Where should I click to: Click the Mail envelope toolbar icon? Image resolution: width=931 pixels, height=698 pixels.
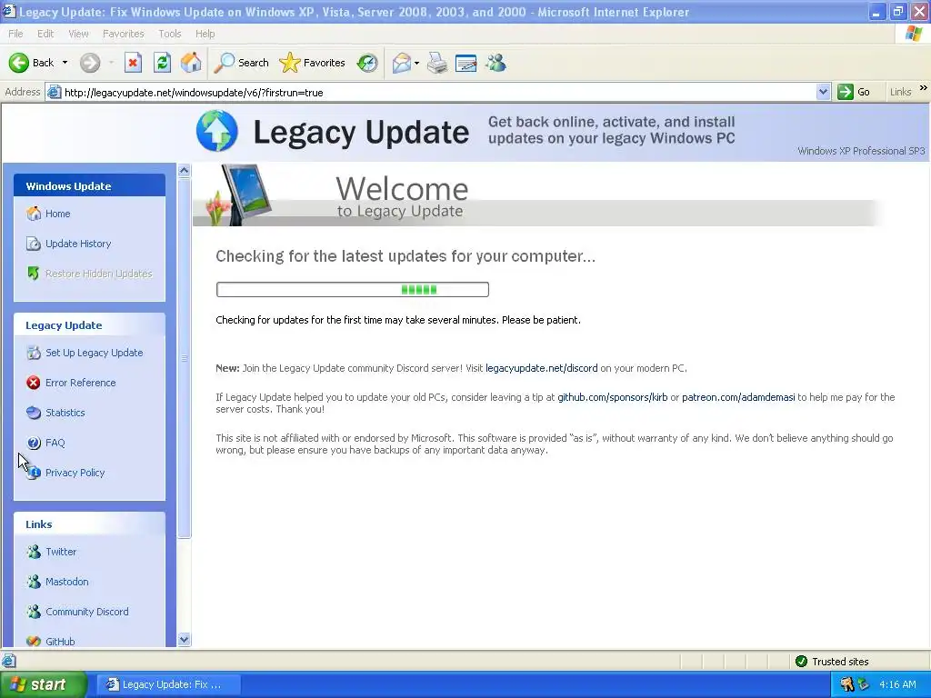(x=402, y=63)
